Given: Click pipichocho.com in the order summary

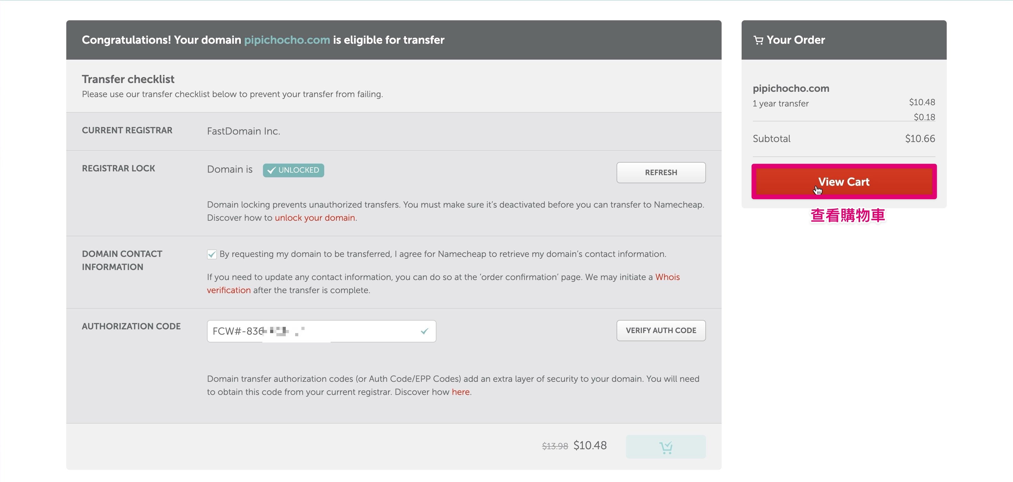Looking at the screenshot, I should [790, 88].
